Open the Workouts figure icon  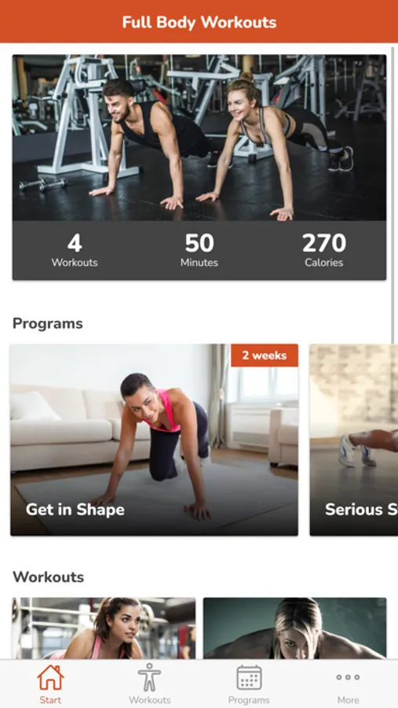tap(149, 677)
